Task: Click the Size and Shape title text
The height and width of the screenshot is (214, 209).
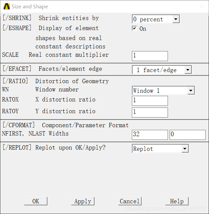Action: click(30, 7)
